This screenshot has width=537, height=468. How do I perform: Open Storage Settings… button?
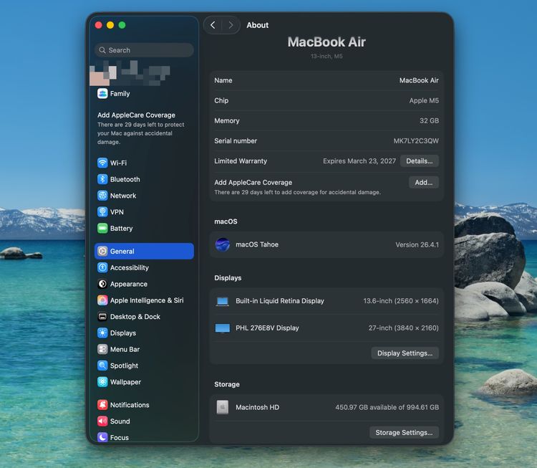pyautogui.click(x=404, y=433)
